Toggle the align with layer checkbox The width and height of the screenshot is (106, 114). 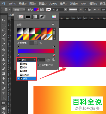(x=40, y=65)
